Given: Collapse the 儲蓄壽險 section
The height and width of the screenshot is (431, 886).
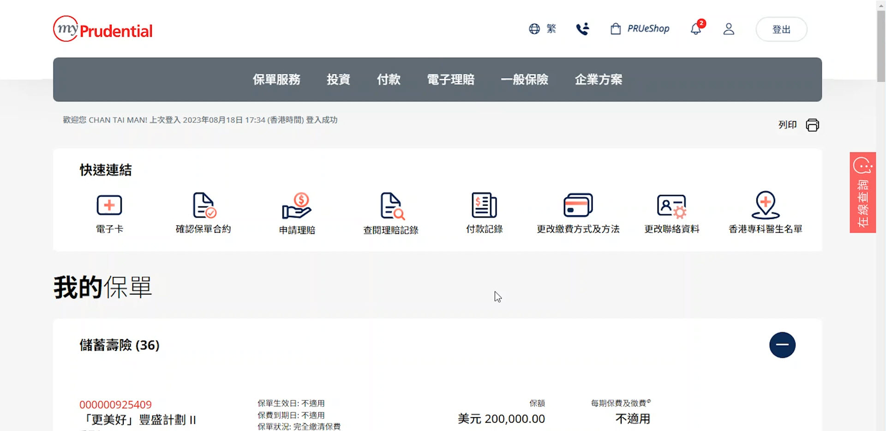Looking at the screenshot, I should (782, 345).
